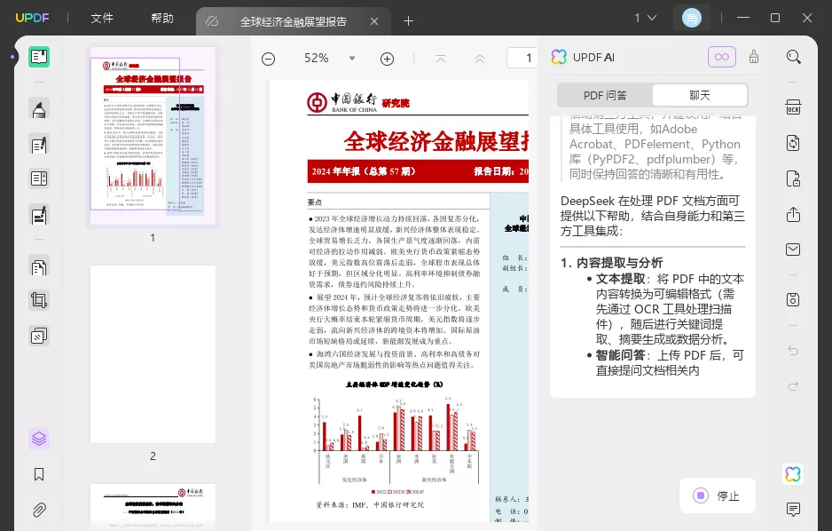Open the 帮助 menu
The image size is (832, 531).
click(162, 19)
